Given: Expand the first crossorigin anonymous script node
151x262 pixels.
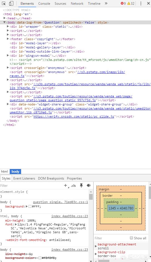Looking at the screenshot, I should (x=8, y=68).
